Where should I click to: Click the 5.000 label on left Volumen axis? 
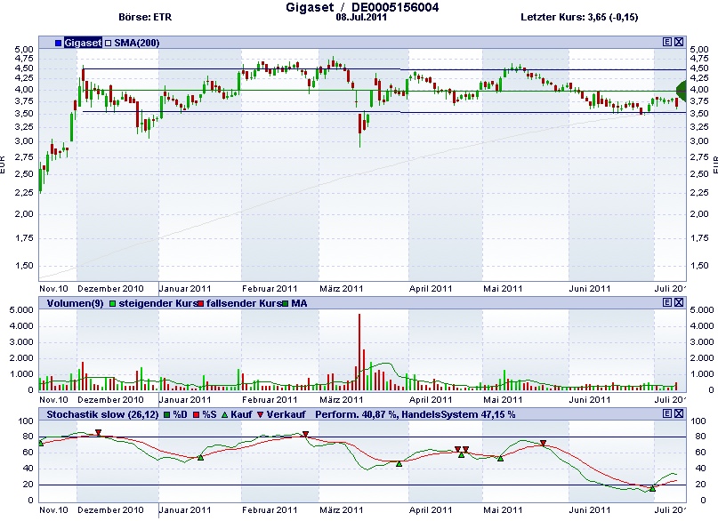pos(21,310)
